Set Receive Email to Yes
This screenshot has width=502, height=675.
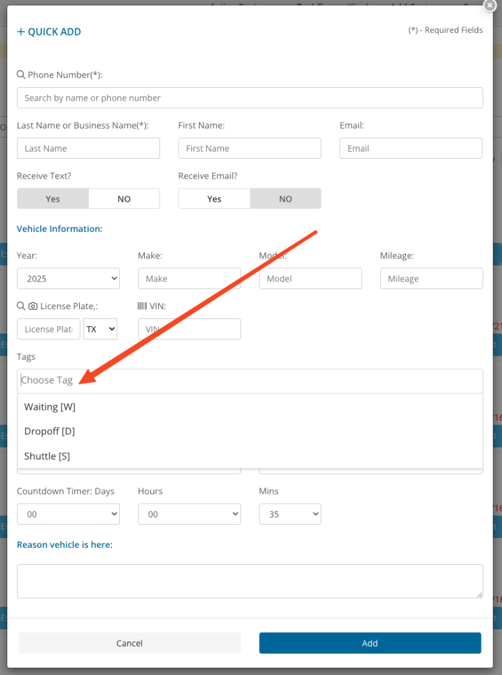click(214, 198)
